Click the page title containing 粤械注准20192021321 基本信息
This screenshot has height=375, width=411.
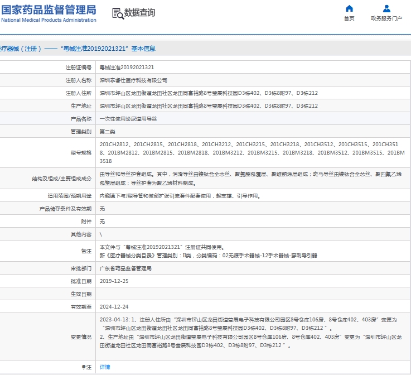tap(78, 49)
